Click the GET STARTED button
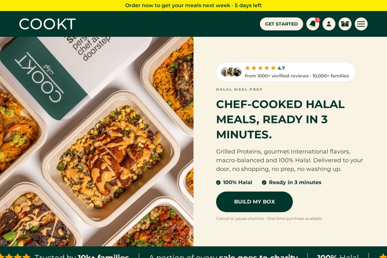Image resolution: width=387 pixels, height=258 pixels. click(281, 24)
